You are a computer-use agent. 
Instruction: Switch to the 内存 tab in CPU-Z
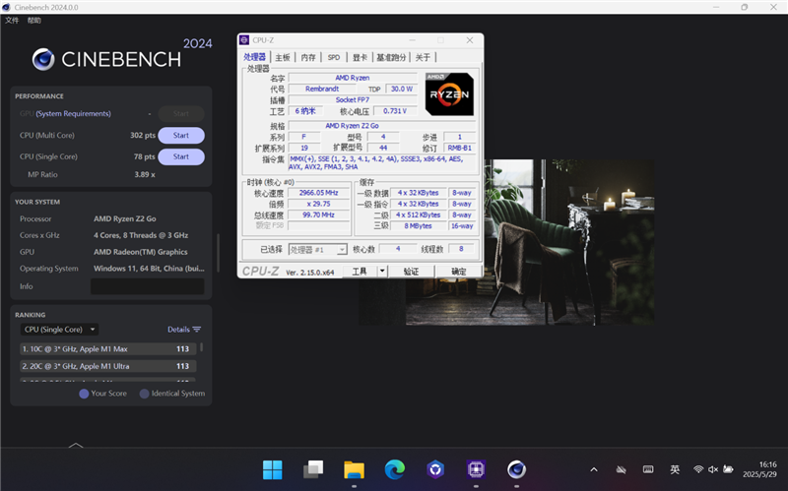(x=308, y=57)
